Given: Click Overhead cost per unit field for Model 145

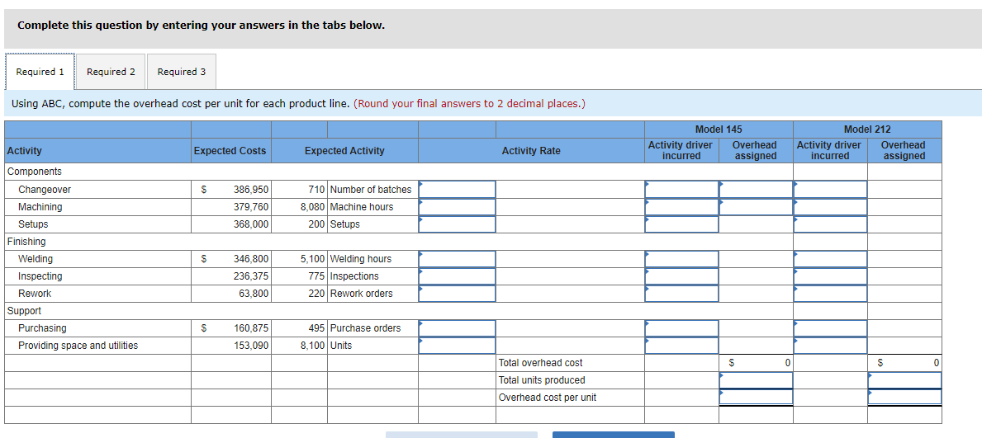Looking at the screenshot, I should point(757,398).
